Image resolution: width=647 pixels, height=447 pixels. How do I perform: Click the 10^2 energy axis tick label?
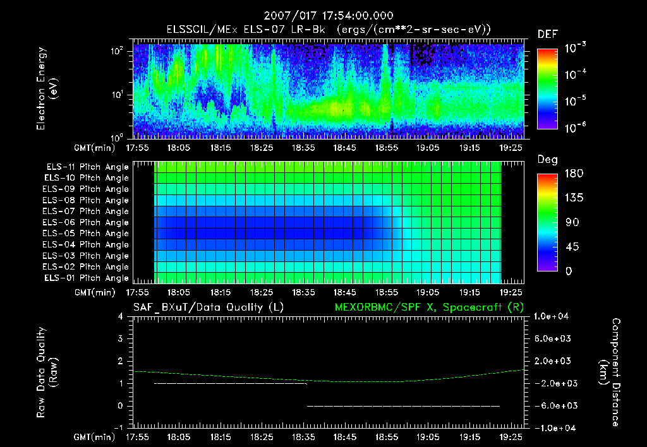(x=117, y=51)
